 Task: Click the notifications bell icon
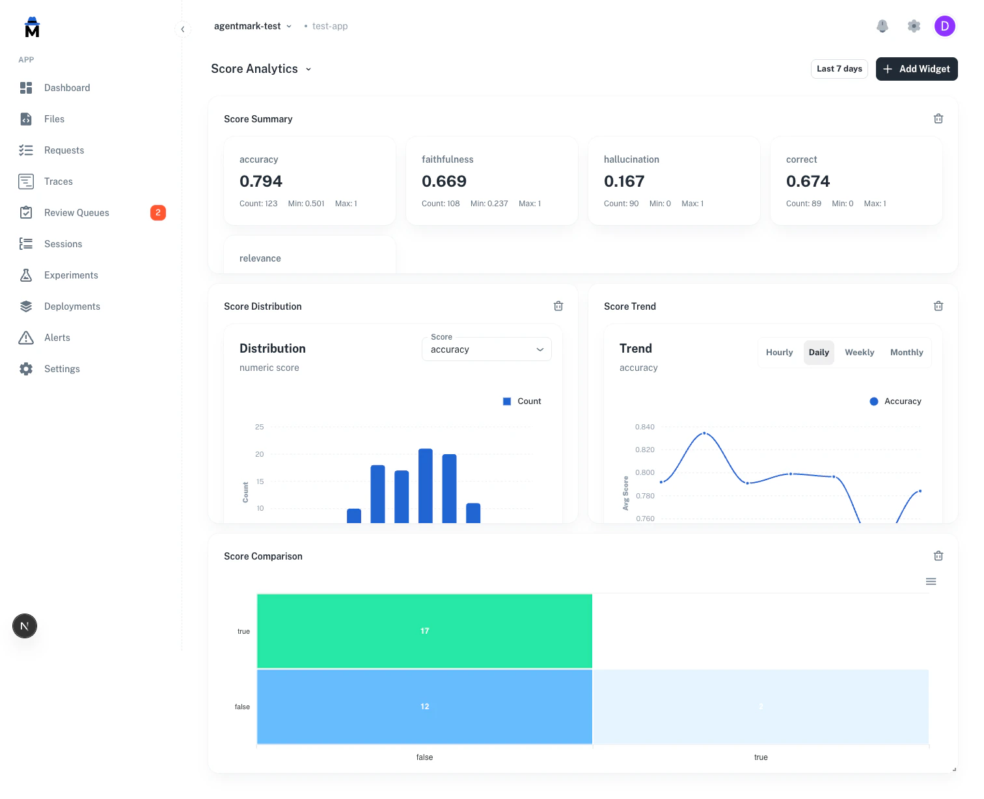(882, 26)
